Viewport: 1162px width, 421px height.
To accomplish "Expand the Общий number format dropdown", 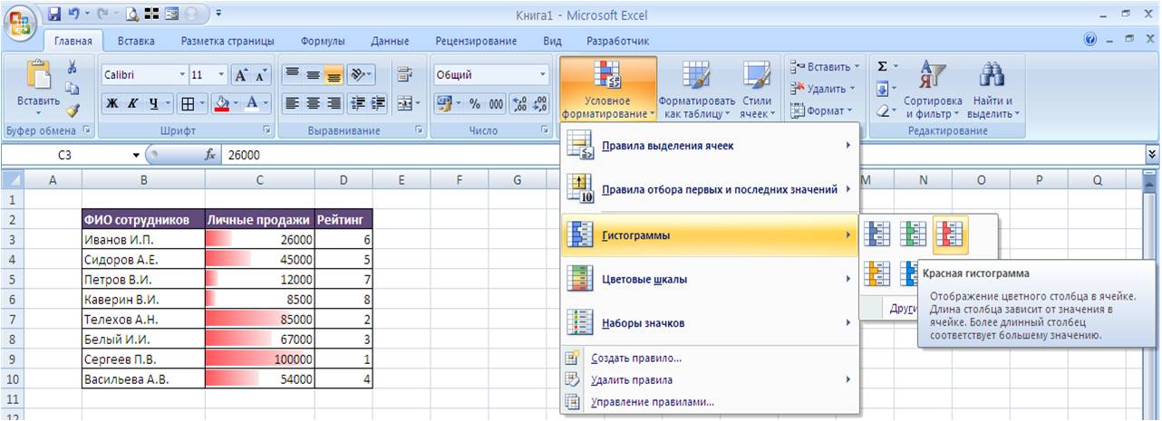I will coord(543,75).
